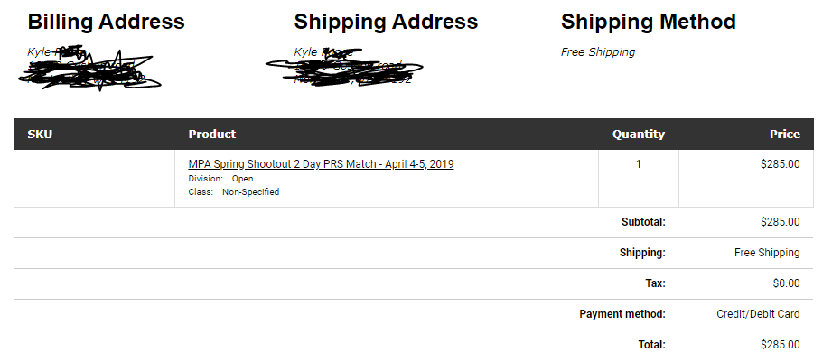Screen dimensions: 832x362
Task: Open the MPA Spring Shootout product link
Action: coord(321,164)
